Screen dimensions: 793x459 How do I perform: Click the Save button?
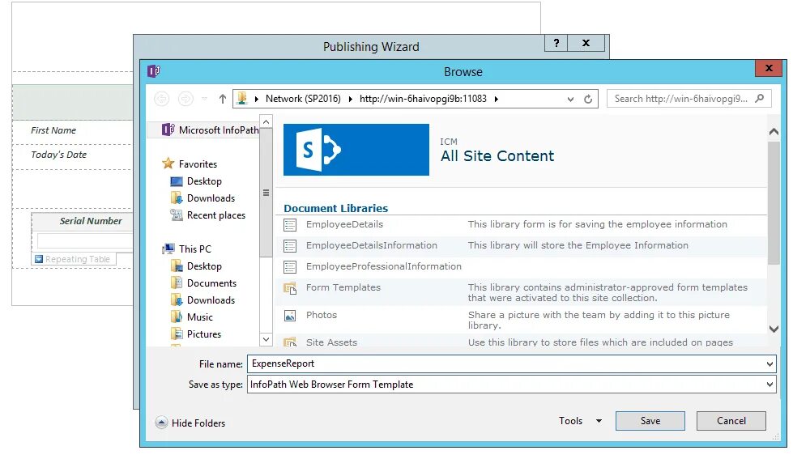[x=650, y=421]
